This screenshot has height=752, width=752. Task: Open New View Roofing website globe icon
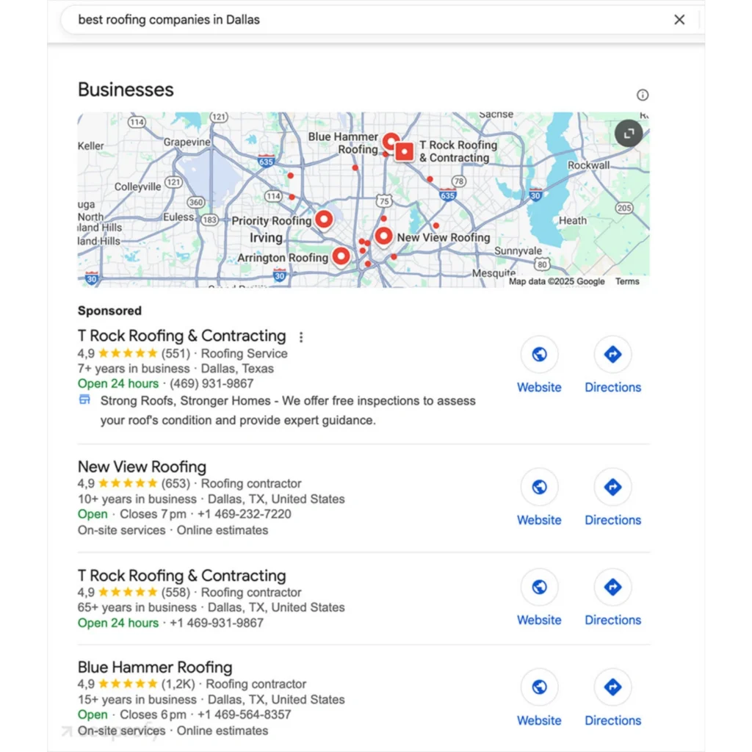tap(539, 487)
